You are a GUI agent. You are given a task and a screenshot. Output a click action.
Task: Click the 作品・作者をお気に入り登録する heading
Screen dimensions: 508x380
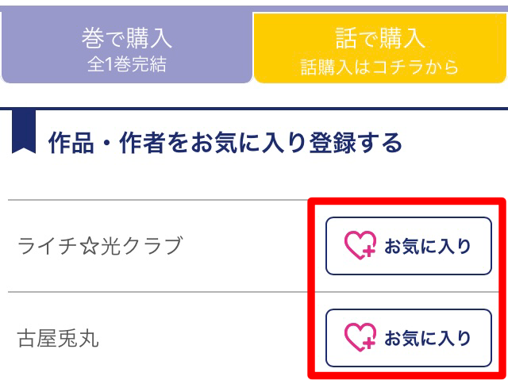click(225, 143)
